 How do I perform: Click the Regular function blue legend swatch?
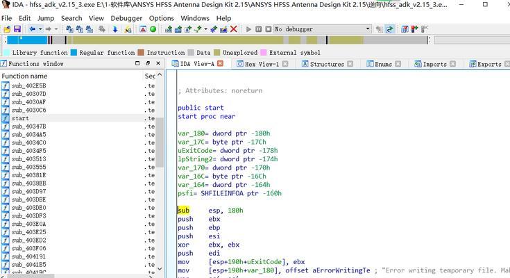pos(74,52)
